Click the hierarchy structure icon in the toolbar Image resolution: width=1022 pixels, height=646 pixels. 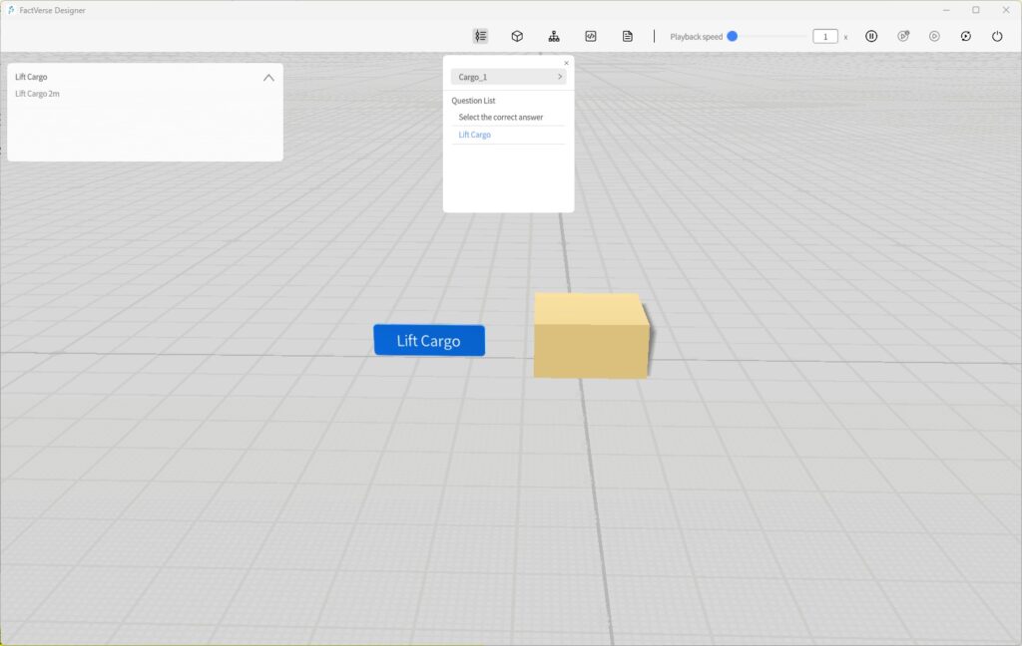[x=555, y=36]
